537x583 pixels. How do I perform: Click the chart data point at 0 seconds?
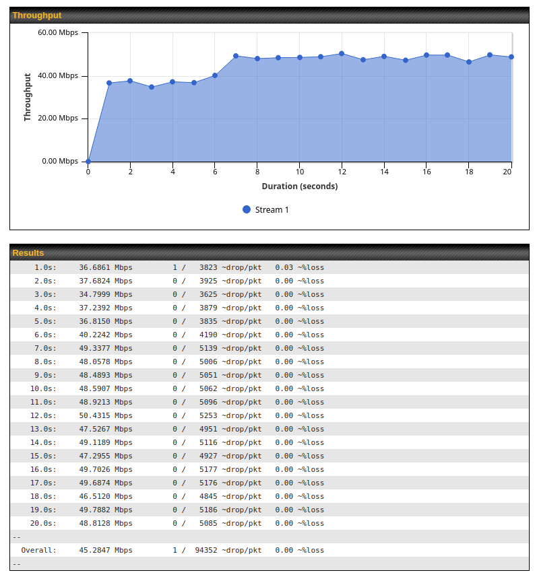[x=88, y=162]
